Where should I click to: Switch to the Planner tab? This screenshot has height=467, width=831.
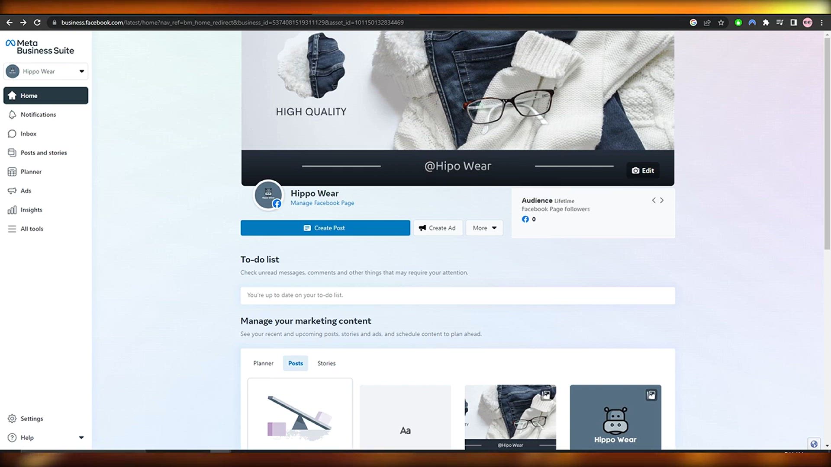pyautogui.click(x=263, y=363)
